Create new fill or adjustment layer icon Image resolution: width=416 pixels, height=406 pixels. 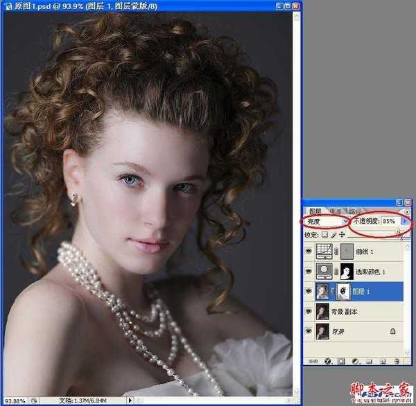355,361
